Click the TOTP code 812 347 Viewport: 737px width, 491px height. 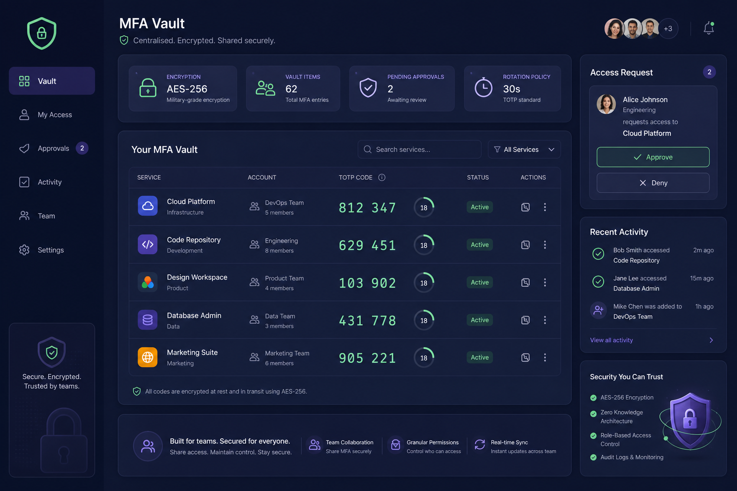click(x=368, y=208)
